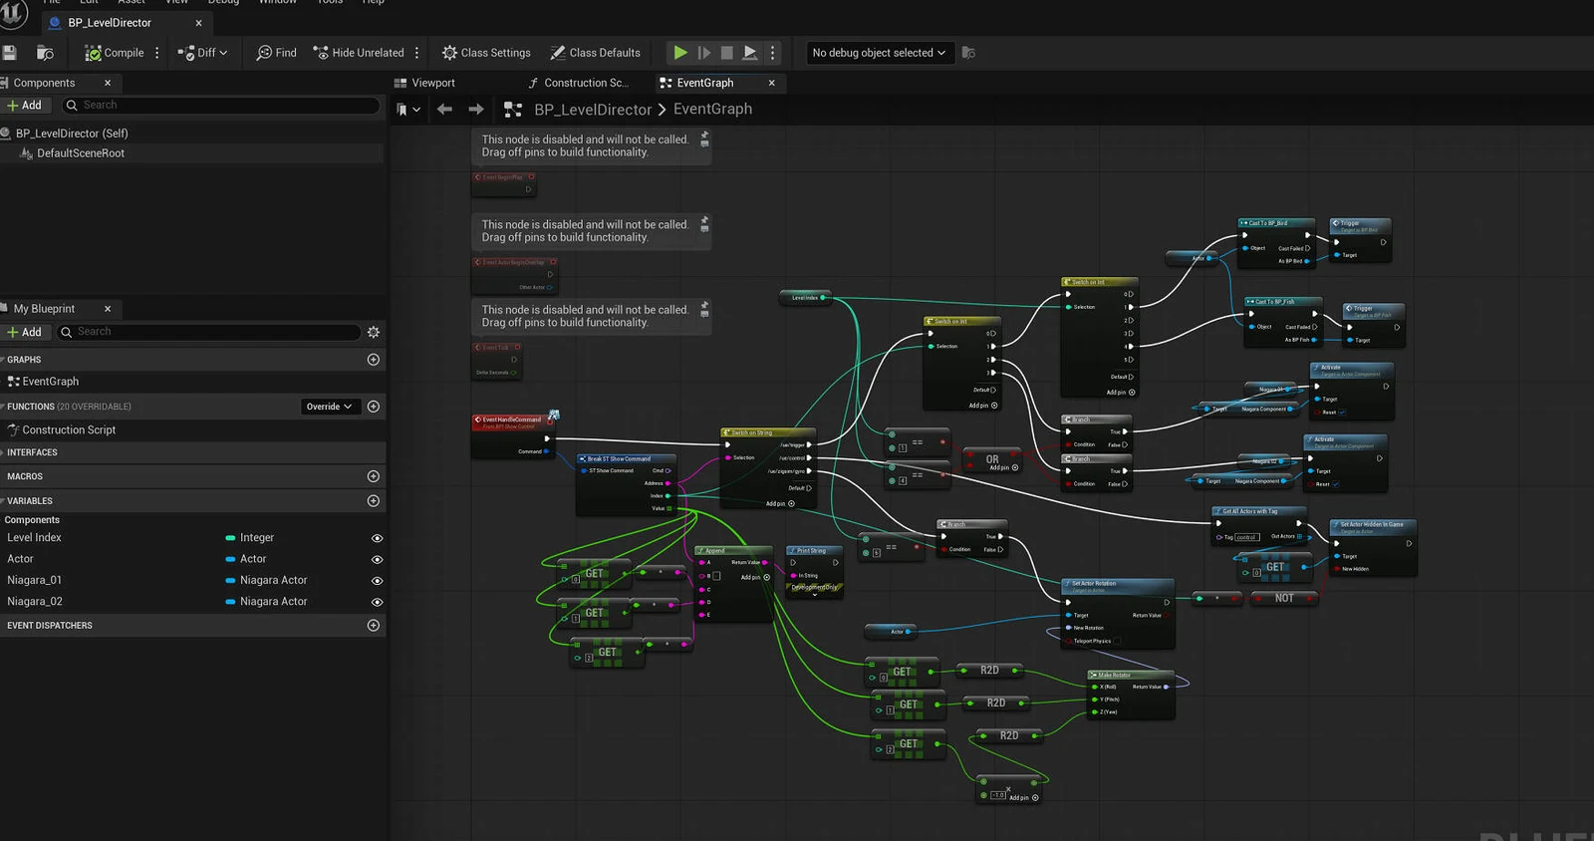Open the bookmarks dropdown

407,110
